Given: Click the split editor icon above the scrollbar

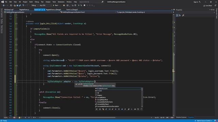Looking at the screenshot, I should pos(173,12).
